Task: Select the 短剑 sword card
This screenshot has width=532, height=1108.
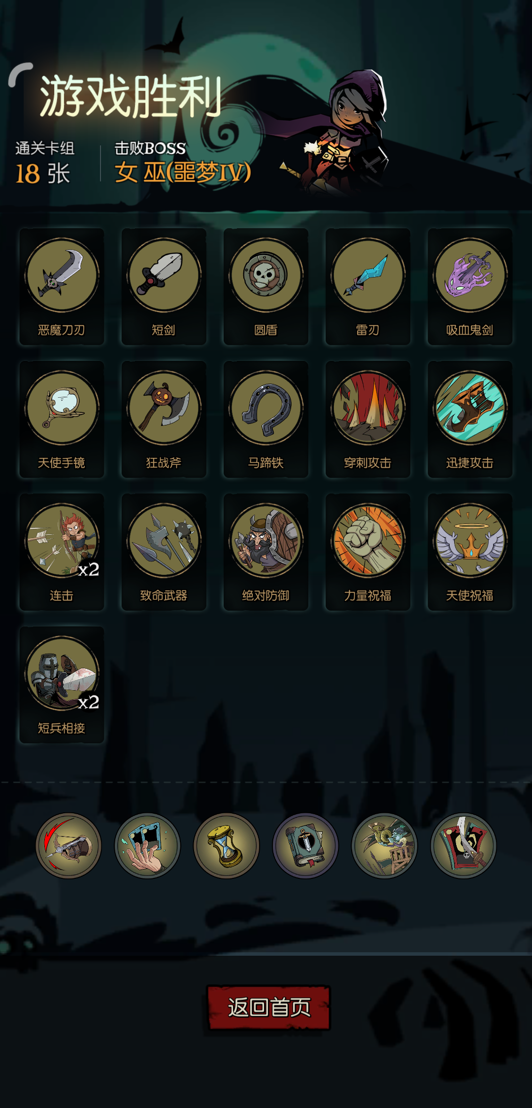Action: pyautogui.click(x=164, y=286)
